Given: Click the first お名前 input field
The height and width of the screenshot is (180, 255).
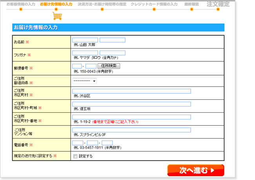Looking at the screenshot, I should click(85, 40).
